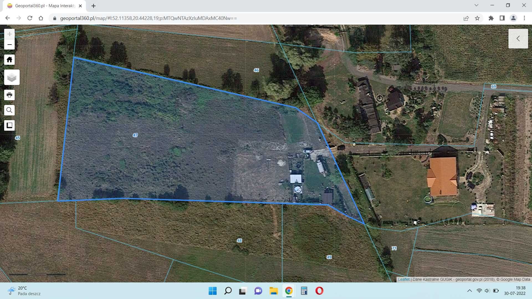Open the map search magnifier tool

[9, 110]
